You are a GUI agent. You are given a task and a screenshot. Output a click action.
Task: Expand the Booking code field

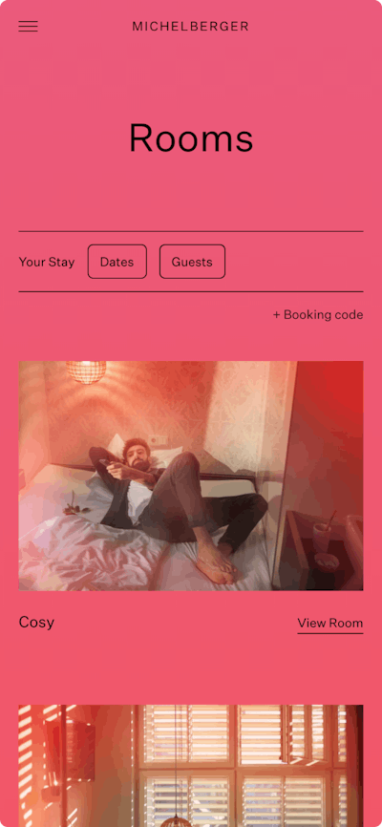coord(318,315)
